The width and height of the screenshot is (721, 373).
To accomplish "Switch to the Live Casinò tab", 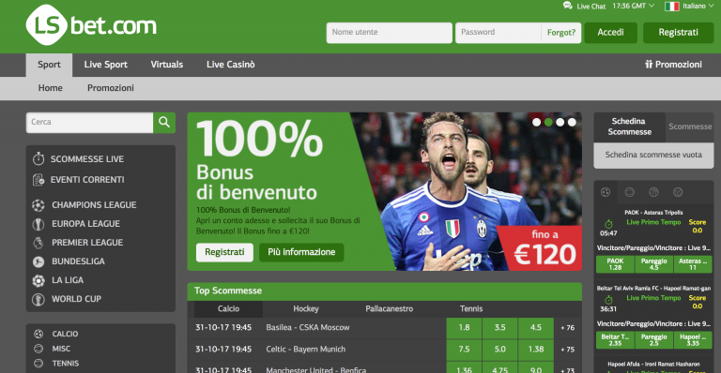I will (x=230, y=65).
